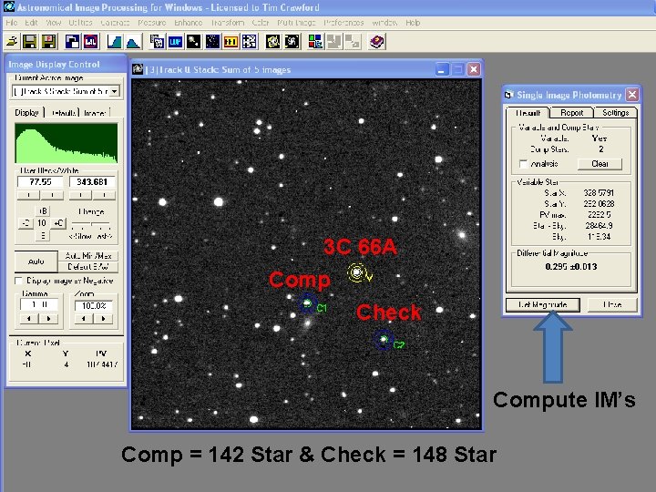Click the red-green-blue color blocks icon

click(315, 41)
